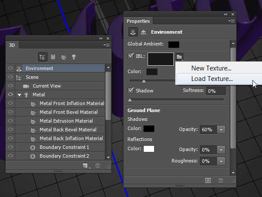Select Metal Extrusion Material in the list
The height and width of the screenshot is (197, 262).
tap(66, 121)
